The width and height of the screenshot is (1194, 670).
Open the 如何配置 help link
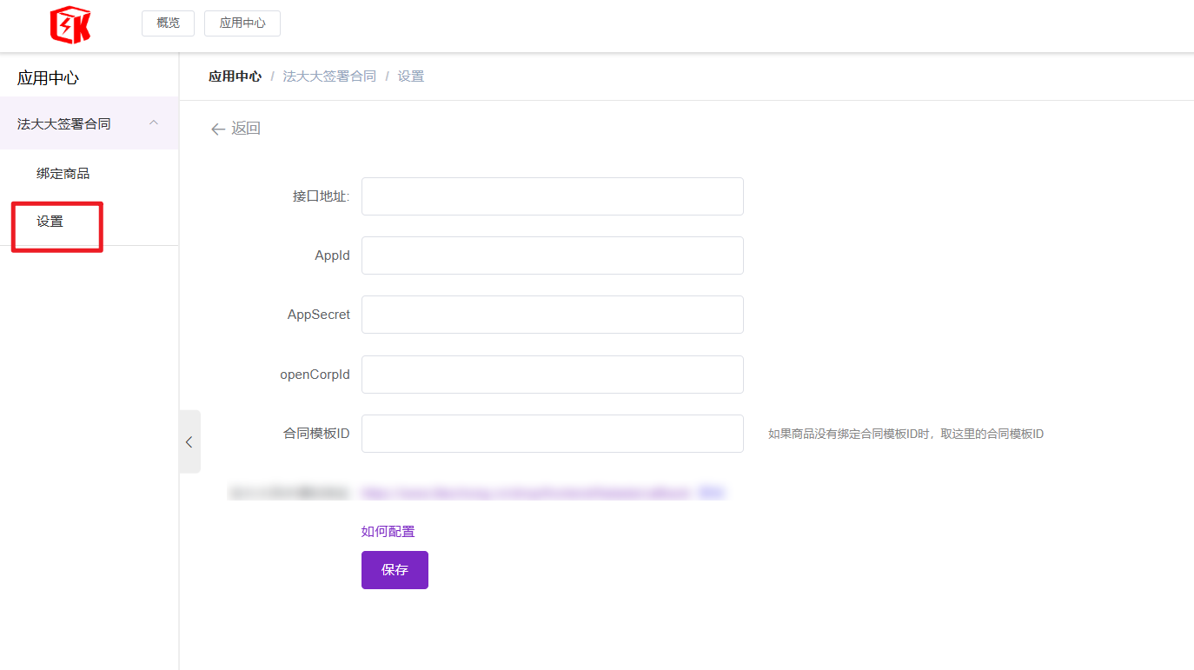click(388, 532)
